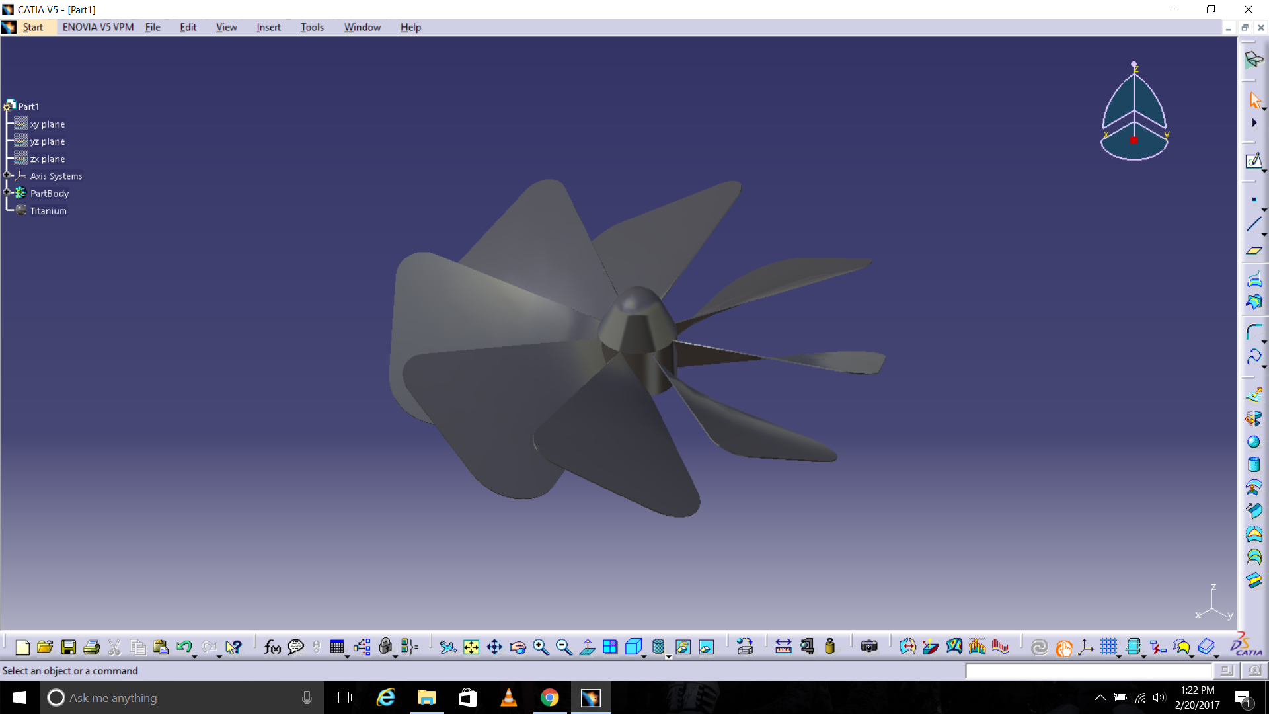Image resolution: width=1269 pixels, height=714 pixels.
Task: Select the Line tool in right toolbar
Action: click(x=1253, y=225)
